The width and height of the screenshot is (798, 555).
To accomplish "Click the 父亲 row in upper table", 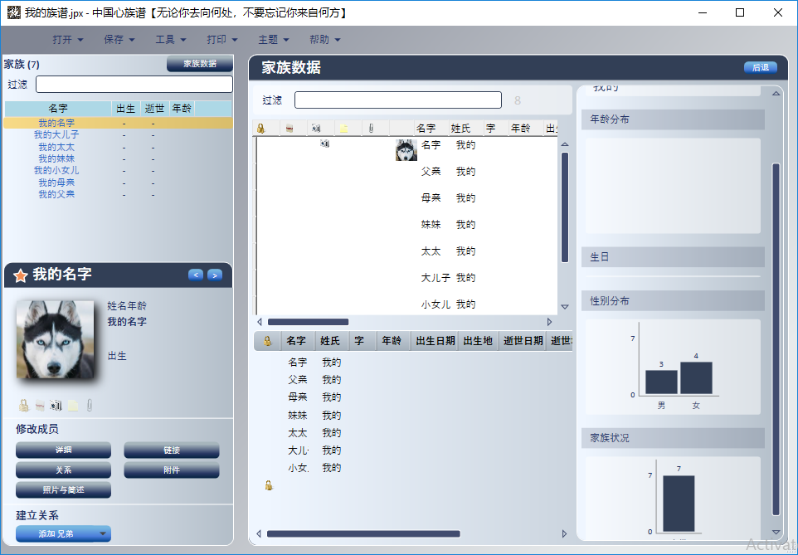I will [407, 171].
